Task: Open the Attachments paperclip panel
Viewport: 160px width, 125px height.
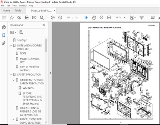Action: point(4,43)
